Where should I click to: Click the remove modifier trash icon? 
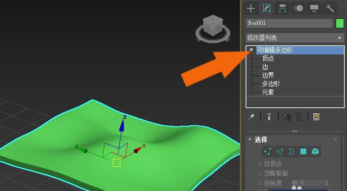point(299,117)
